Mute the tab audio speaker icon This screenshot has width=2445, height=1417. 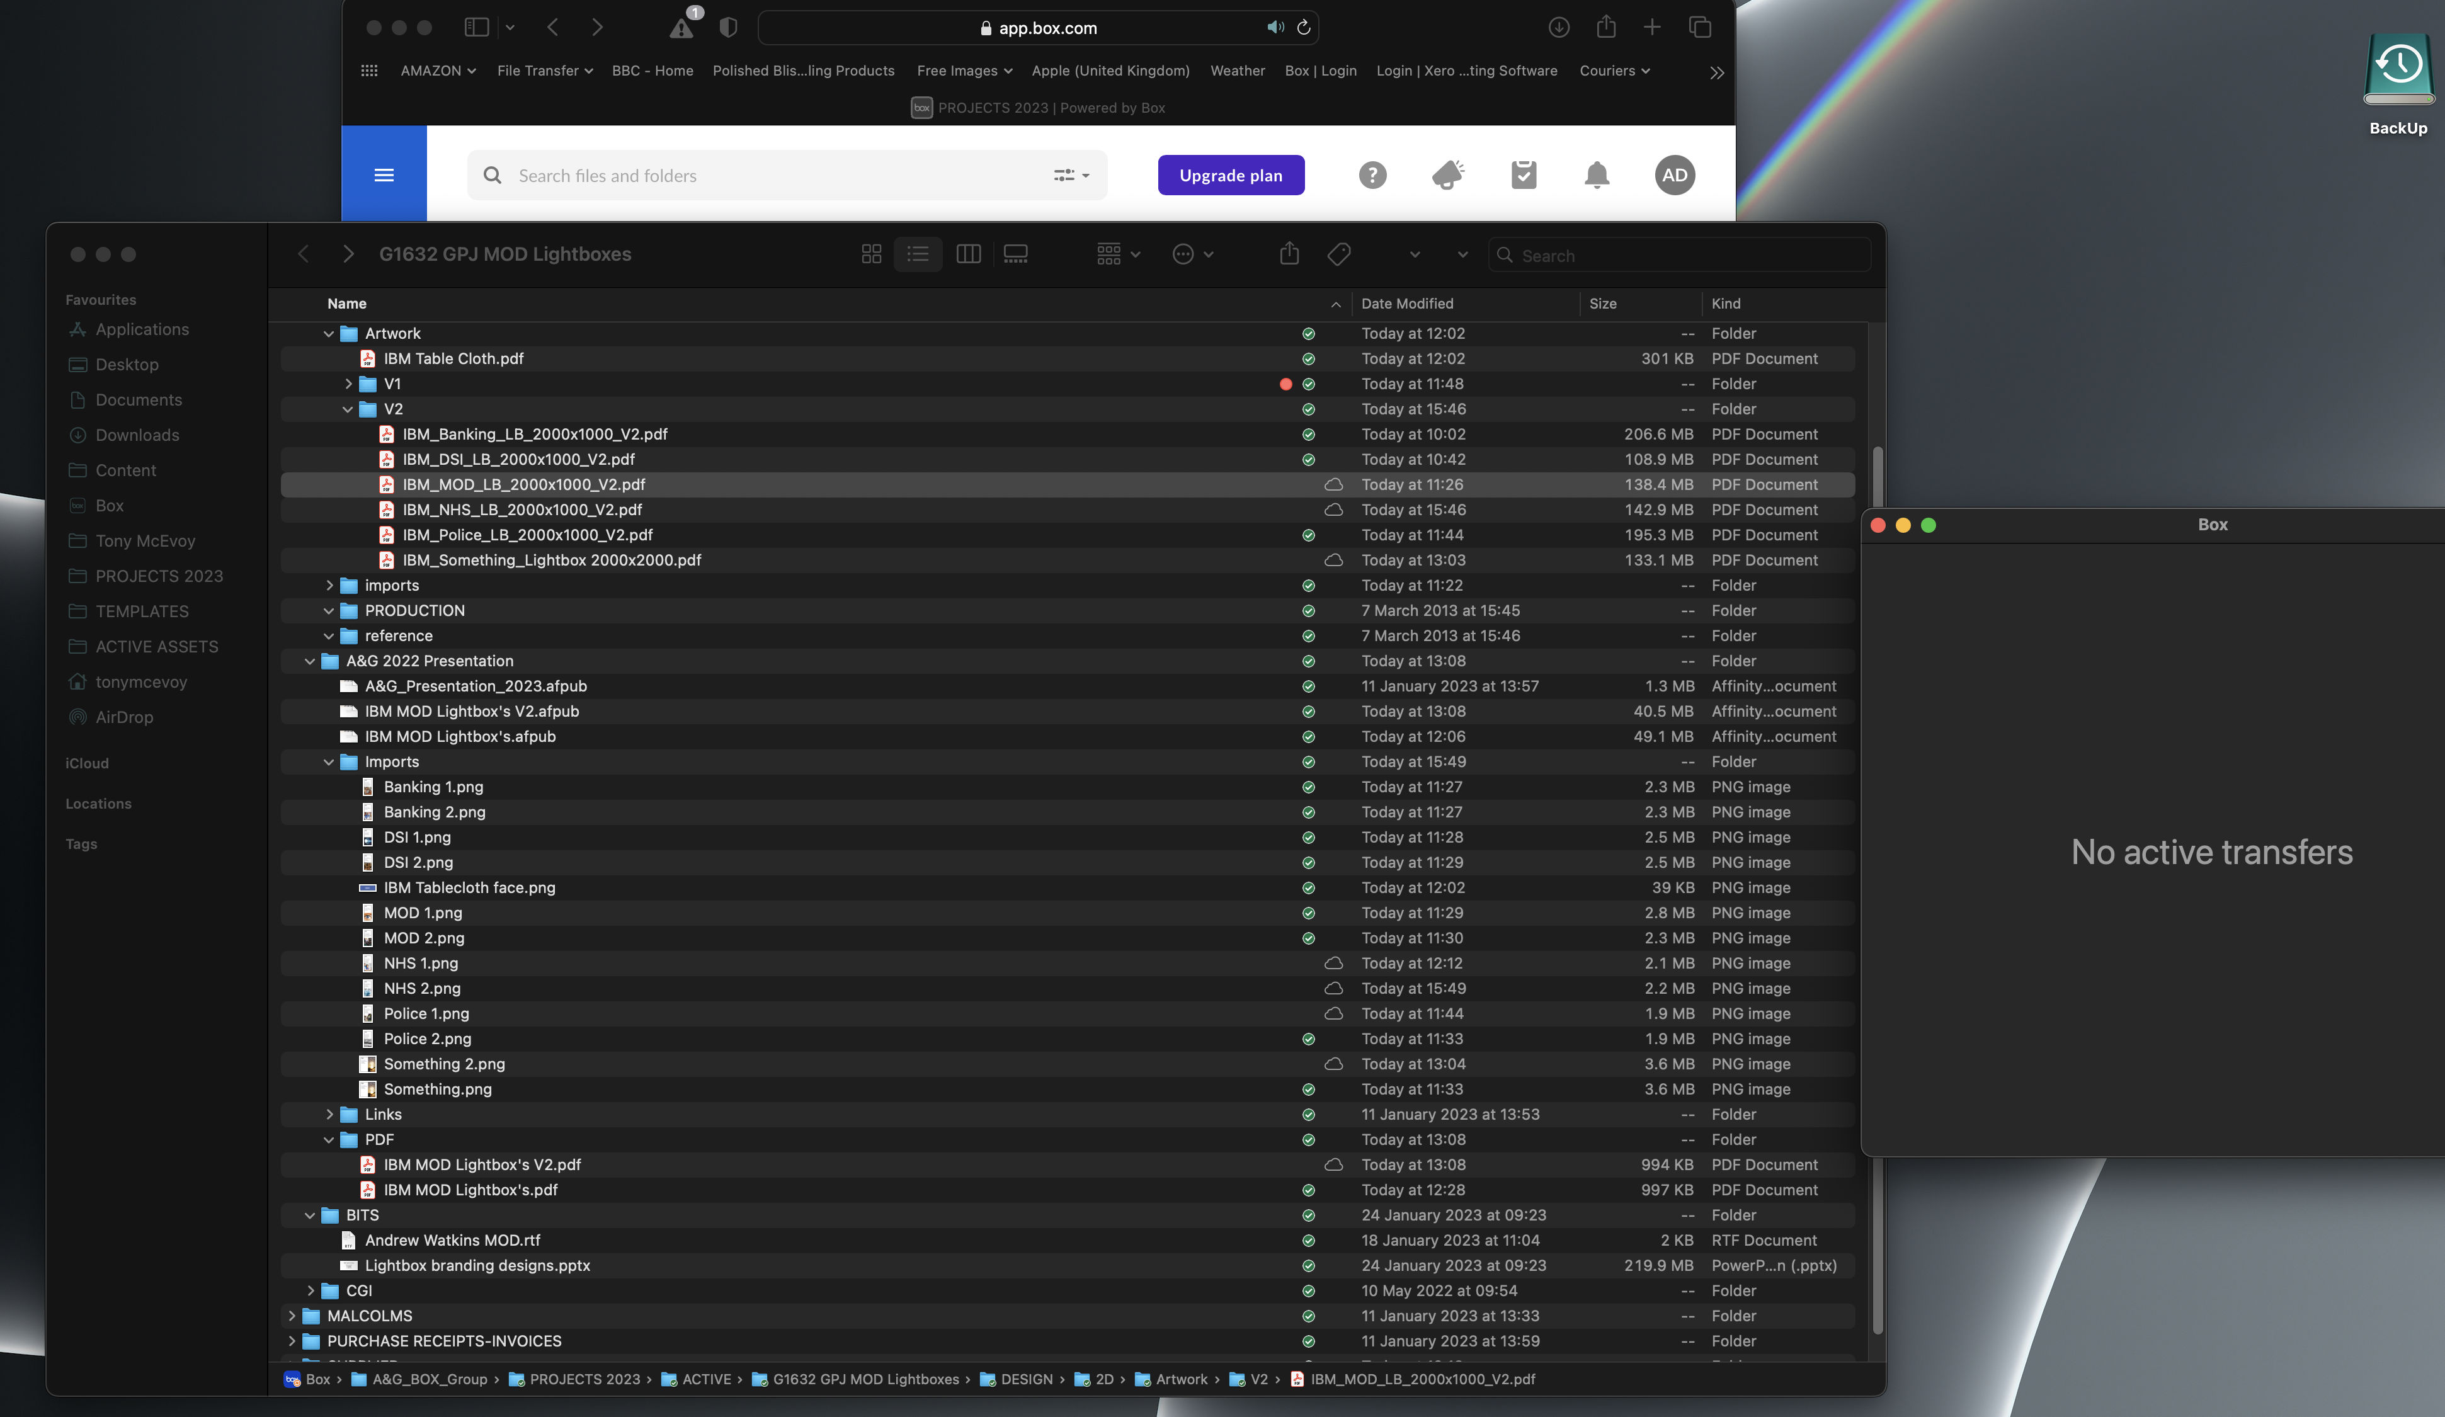pos(1275,27)
